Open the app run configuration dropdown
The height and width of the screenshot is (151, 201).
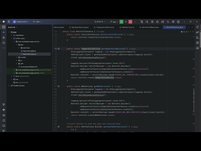click(114, 22)
